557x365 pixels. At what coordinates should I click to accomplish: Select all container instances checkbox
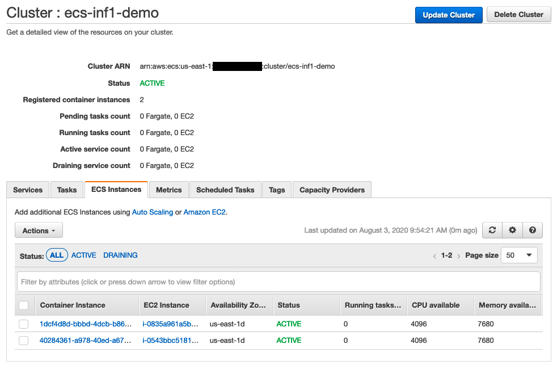[24, 305]
